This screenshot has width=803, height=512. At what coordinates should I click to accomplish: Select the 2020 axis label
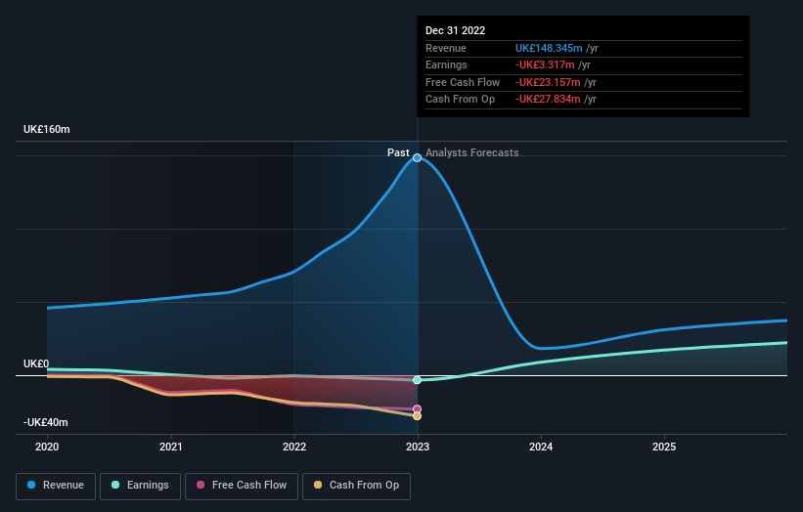click(x=47, y=447)
